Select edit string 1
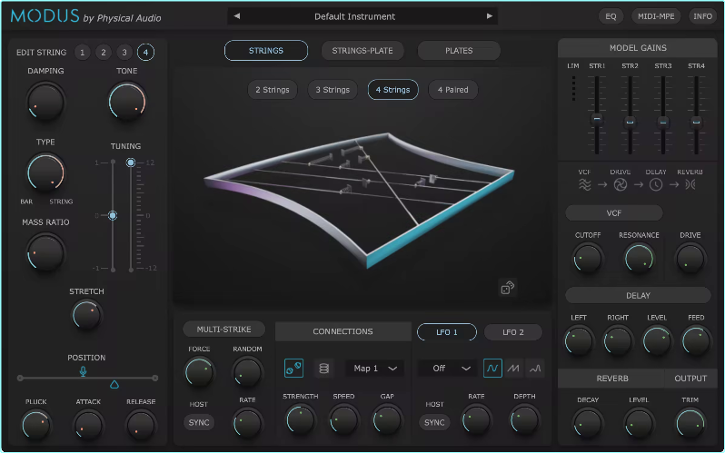Image resolution: width=725 pixels, height=453 pixels. point(83,53)
